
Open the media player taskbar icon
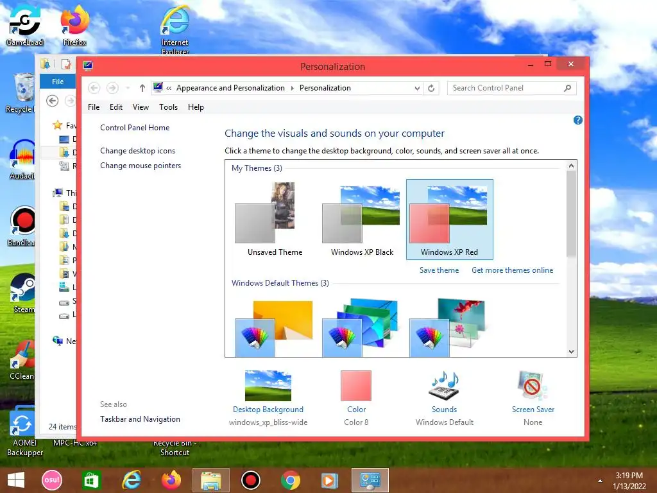pos(329,480)
